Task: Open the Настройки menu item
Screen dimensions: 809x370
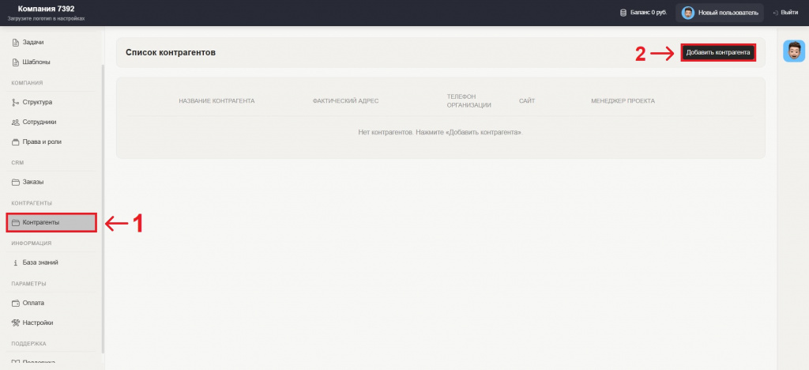Action: 38,323
